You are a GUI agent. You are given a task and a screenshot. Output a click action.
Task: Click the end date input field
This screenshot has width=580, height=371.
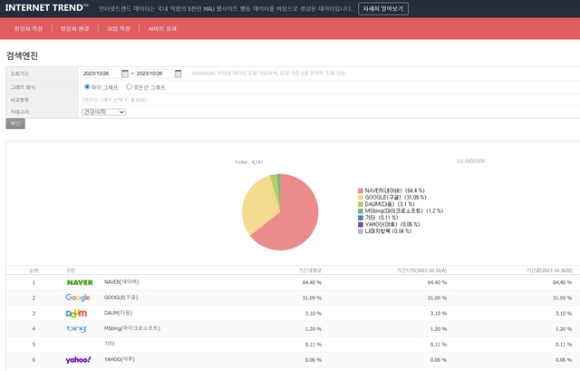click(154, 73)
